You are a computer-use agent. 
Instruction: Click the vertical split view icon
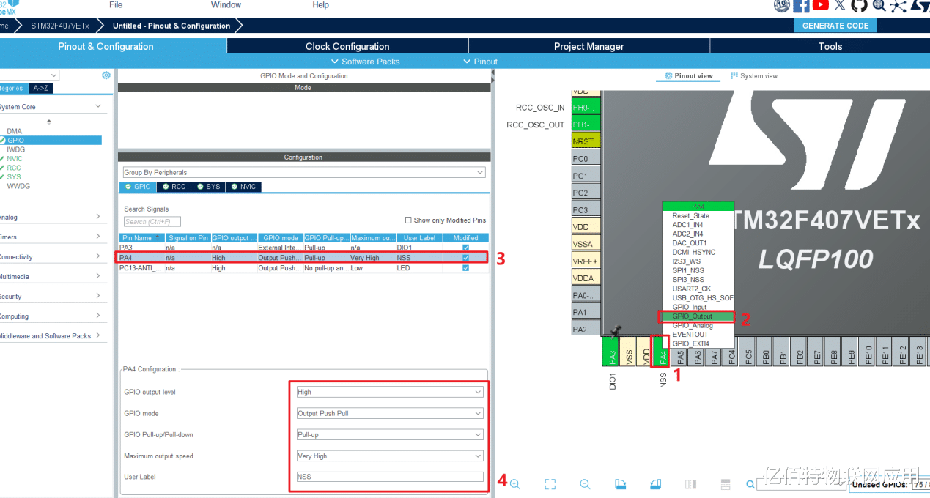[x=690, y=484]
